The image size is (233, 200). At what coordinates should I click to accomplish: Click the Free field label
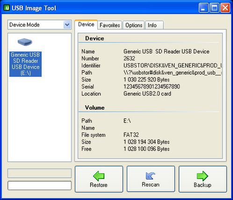point(87,149)
